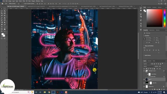Select the Hand tool
This screenshot has width=167, height=94.
coord(5,29)
